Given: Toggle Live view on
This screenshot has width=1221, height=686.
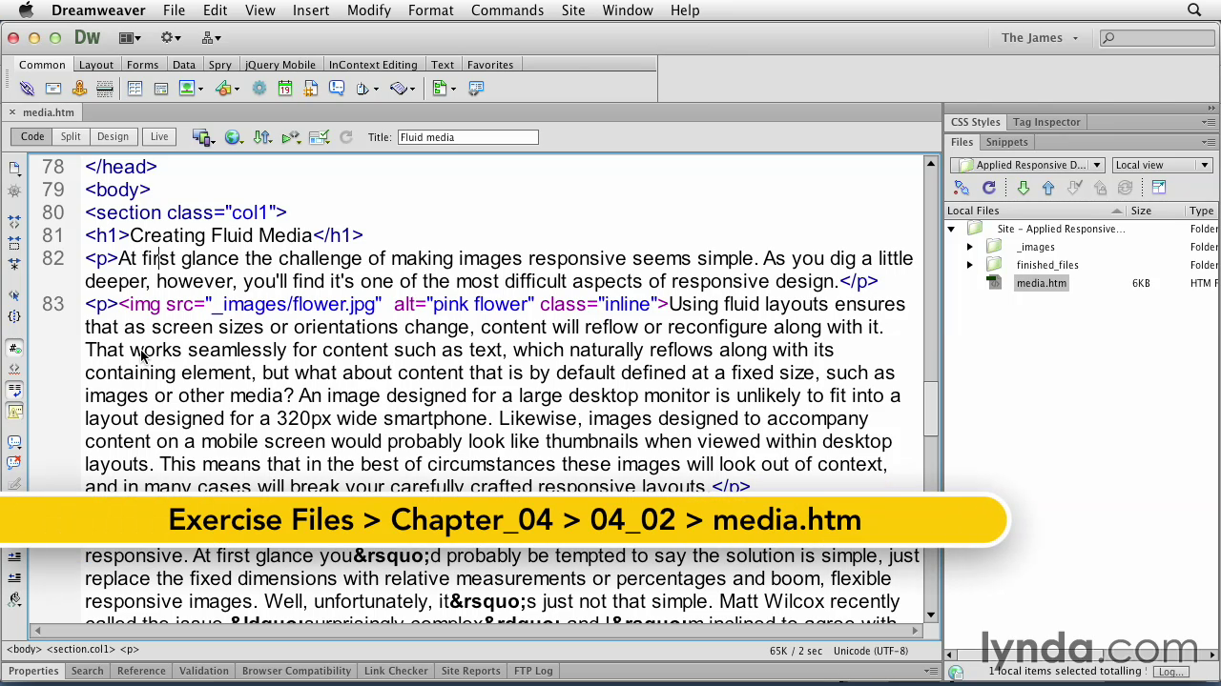Looking at the screenshot, I should point(159,137).
